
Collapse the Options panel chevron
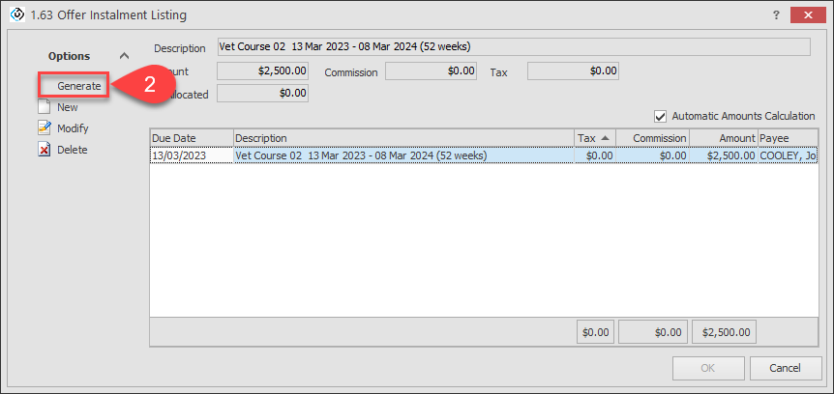[x=124, y=57]
